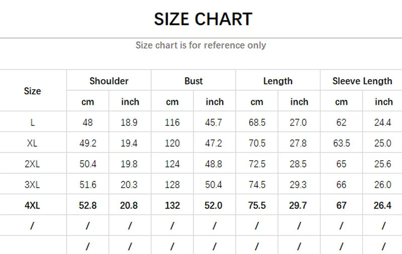Click the L size row label
Image resolution: width=402 pixels, height=254 pixels.
32,122
